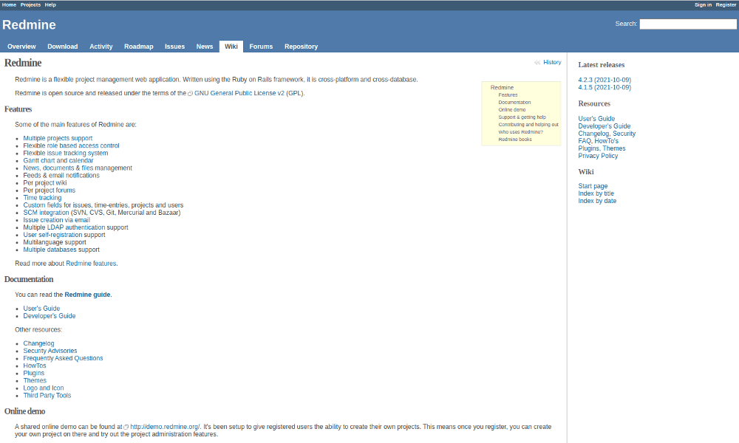Open Issue creation via email link
Viewport: 739px width, 443px height.
pos(57,220)
